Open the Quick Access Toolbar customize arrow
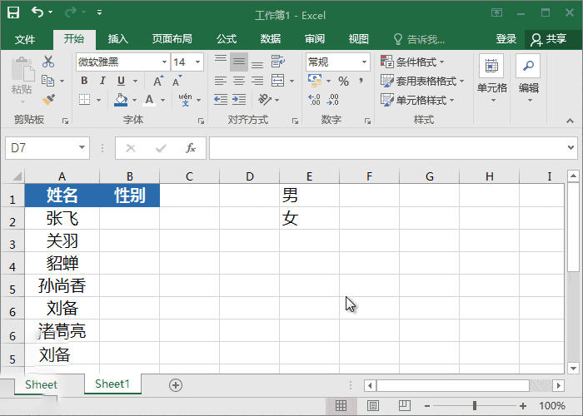The width and height of the screenshot is (583, 416). coord(99,12)
